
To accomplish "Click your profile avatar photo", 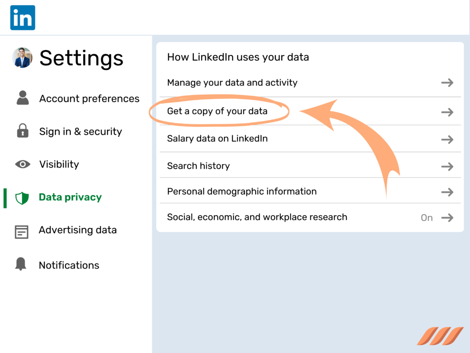I will tap(22, 58).
